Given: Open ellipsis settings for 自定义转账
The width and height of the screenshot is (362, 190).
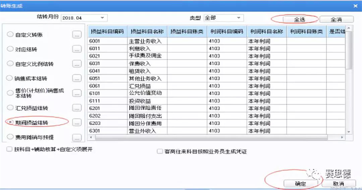Looking at the screenshot, I should 77,35.
